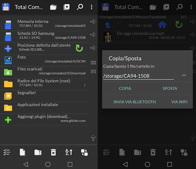196x169 pixels.
Task: Tap the VIA WIFI button
Action: tap(179, 102)
